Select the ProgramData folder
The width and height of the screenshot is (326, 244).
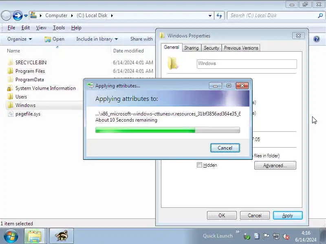pyautogui.click(x=29, y=80)
